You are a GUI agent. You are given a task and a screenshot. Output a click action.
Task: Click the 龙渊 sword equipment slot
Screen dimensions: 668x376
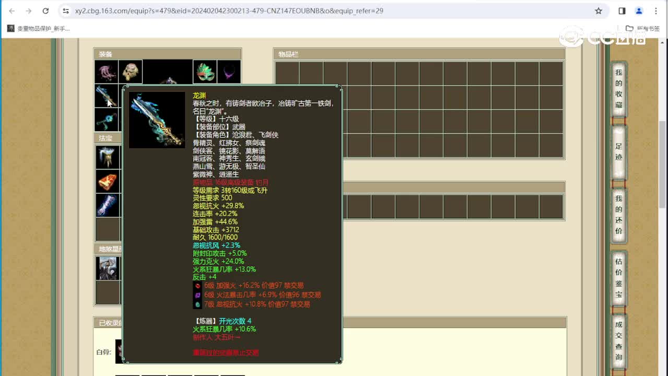coord(106,96)
